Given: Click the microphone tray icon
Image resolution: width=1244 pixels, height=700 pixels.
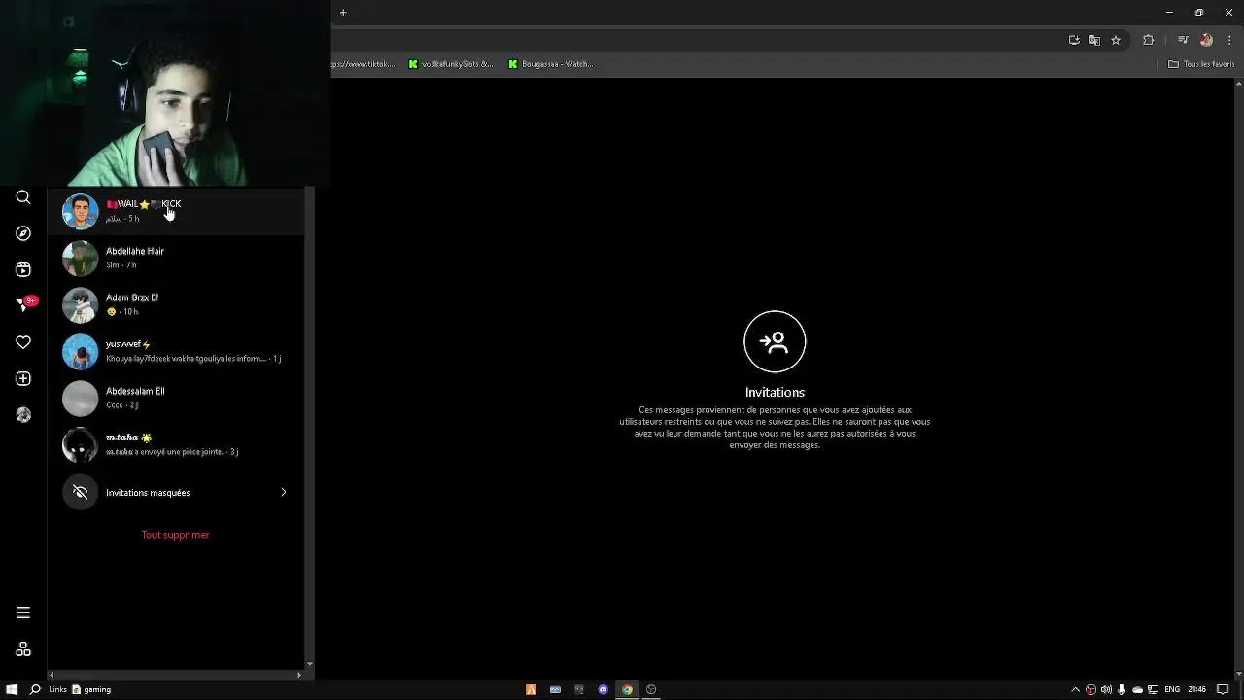Looking at the screenshot, I should 1122,689.
